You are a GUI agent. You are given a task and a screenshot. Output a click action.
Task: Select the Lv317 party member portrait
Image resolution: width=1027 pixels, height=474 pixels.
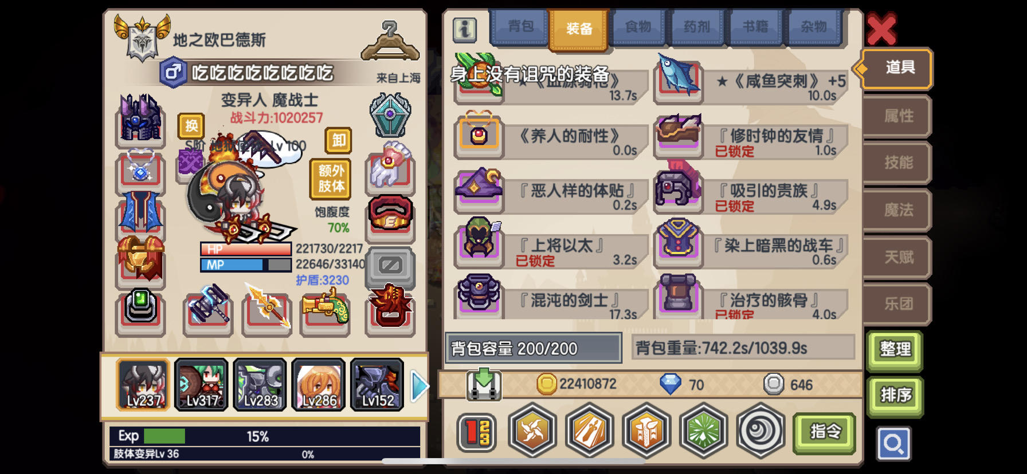pos(201,385)
